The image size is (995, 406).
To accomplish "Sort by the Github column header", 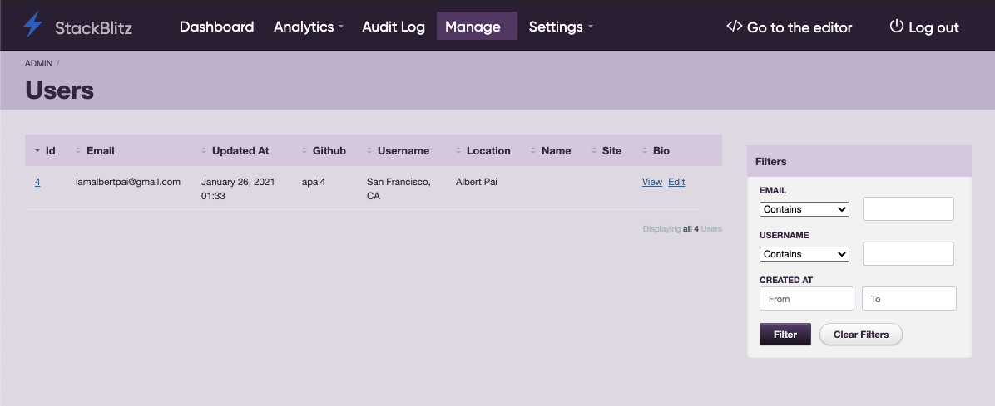I will pyautogui.click(x=329, y=151).
